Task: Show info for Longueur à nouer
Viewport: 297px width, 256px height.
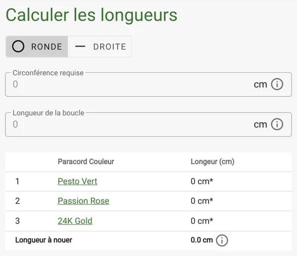Action: [x=222, y=241]
